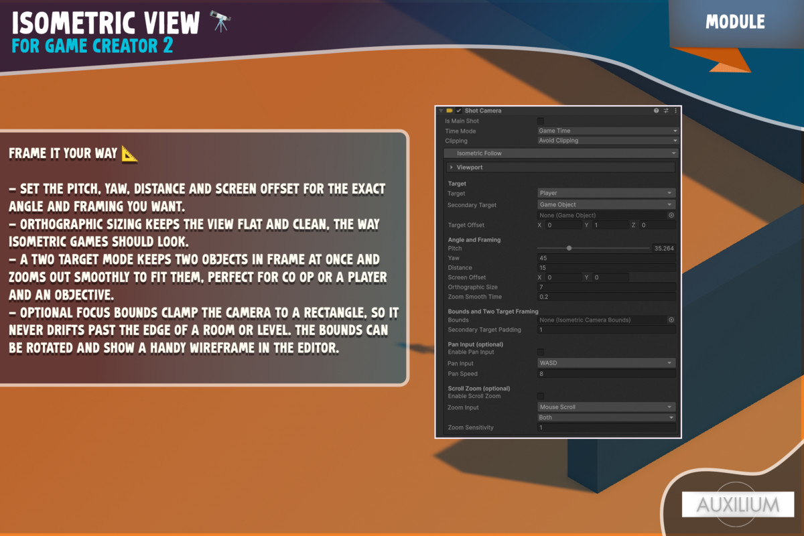Open the Target dropdown set to Player
804x536 pixels.
pyautogui.click(x=606, y=193)
